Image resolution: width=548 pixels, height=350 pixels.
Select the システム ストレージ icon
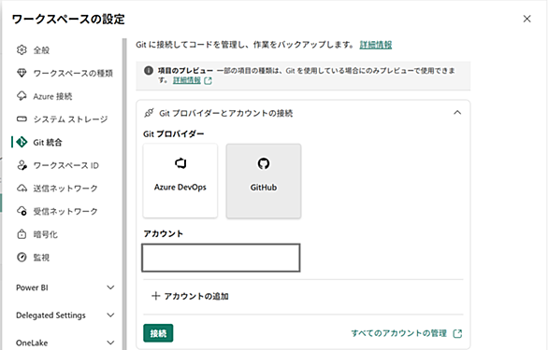pyautogui.click(x=22, y=119)
